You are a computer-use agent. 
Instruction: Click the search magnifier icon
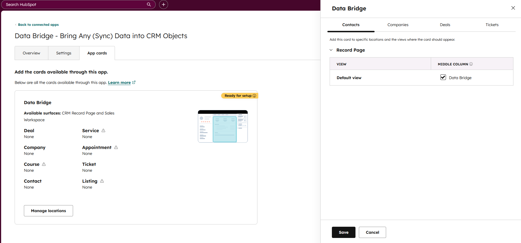[149, 4]
